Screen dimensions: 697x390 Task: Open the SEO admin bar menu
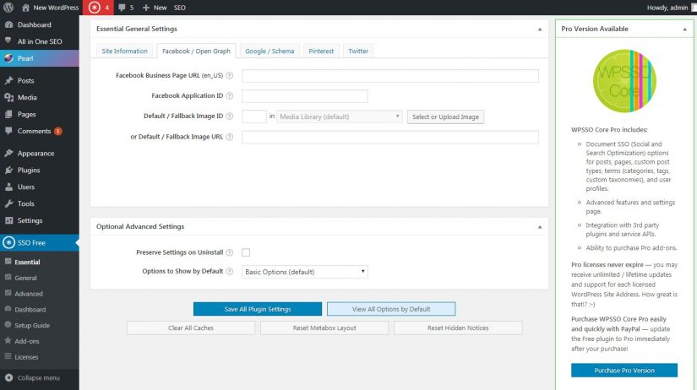(180, 8)
